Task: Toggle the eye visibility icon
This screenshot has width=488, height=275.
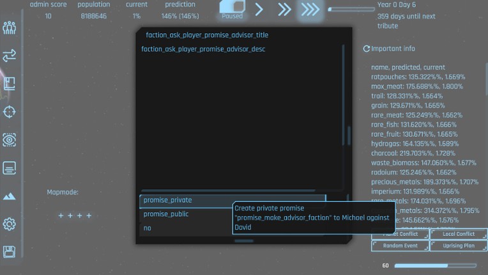Action: pyautogui.click(x=10, y=140)
